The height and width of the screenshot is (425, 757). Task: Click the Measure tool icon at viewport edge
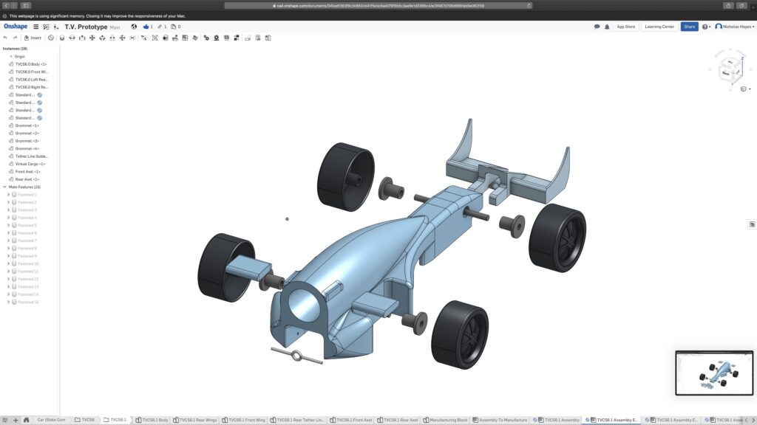point(751,224)
